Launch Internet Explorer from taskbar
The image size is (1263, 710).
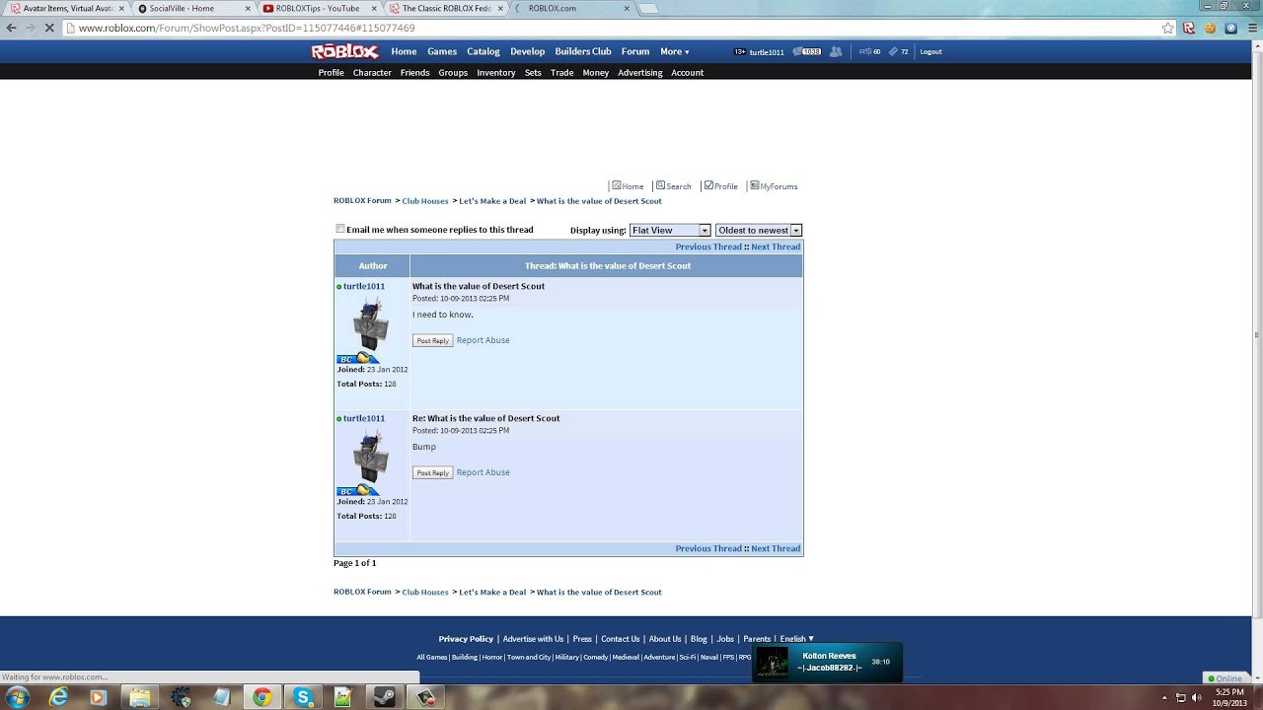(59, 697)
